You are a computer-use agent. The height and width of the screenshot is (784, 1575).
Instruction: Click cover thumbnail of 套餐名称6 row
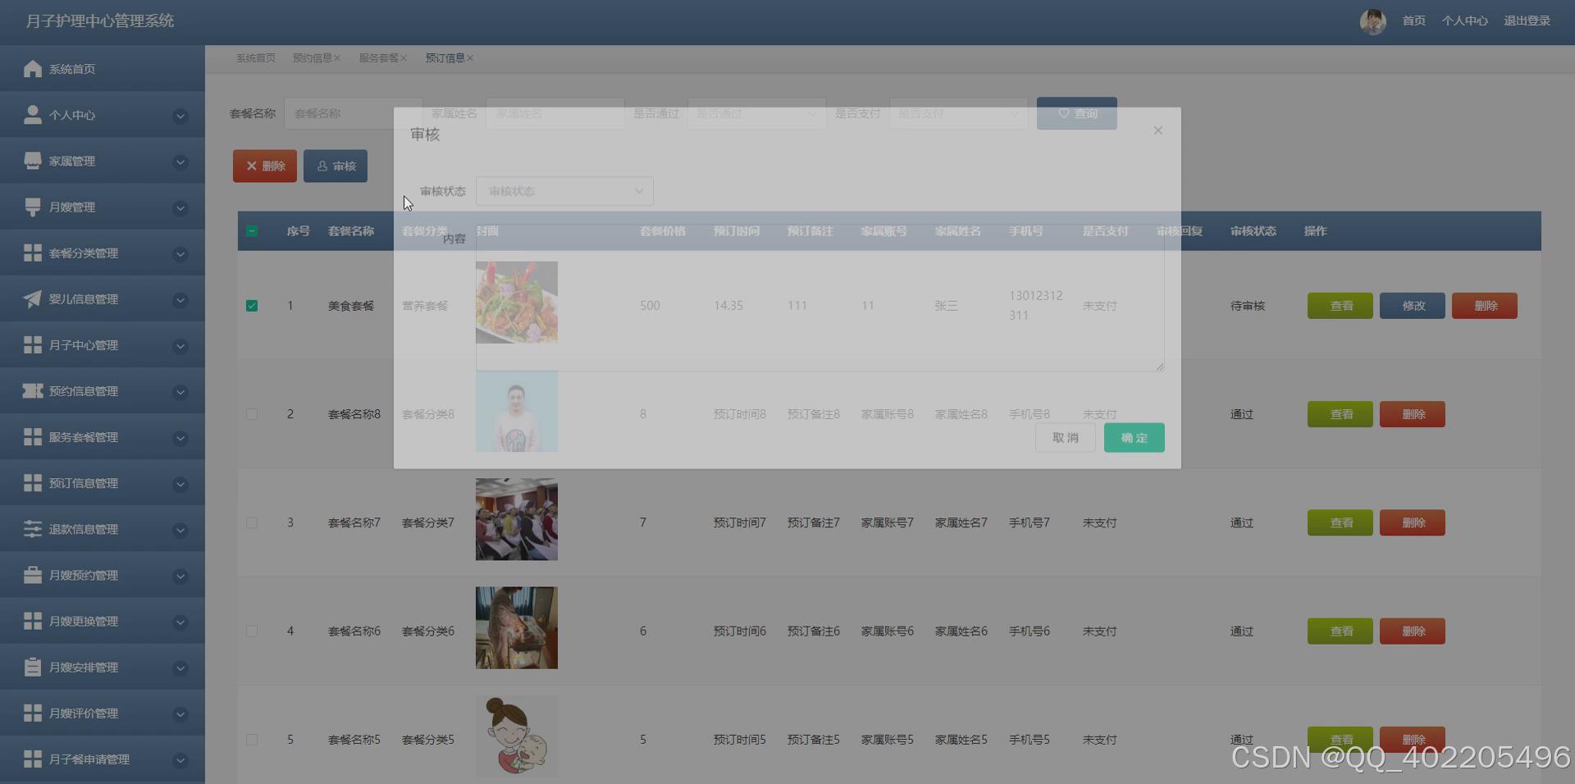click(517, 628)
